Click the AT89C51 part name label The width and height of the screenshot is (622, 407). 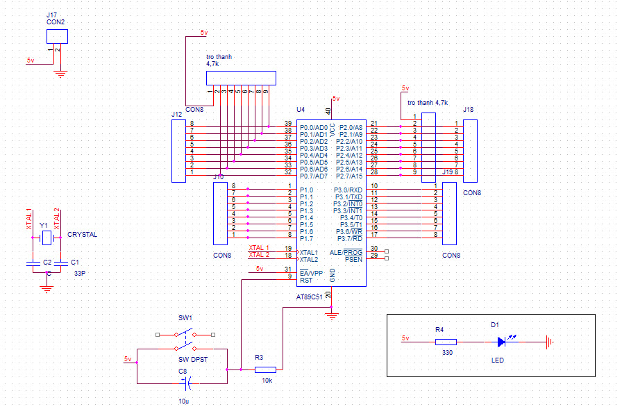click(310, 297)
